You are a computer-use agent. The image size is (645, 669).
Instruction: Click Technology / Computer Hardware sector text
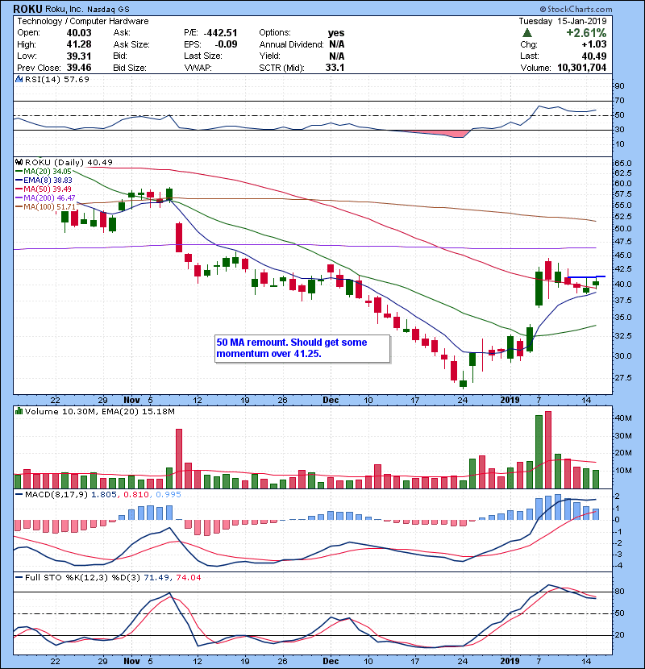click(83, 21)
